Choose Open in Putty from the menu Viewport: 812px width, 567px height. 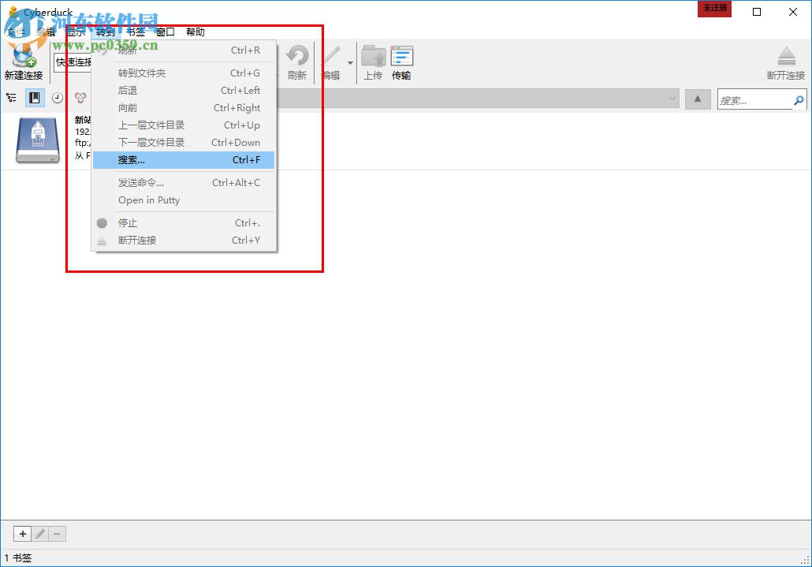(x=184, y=200)
